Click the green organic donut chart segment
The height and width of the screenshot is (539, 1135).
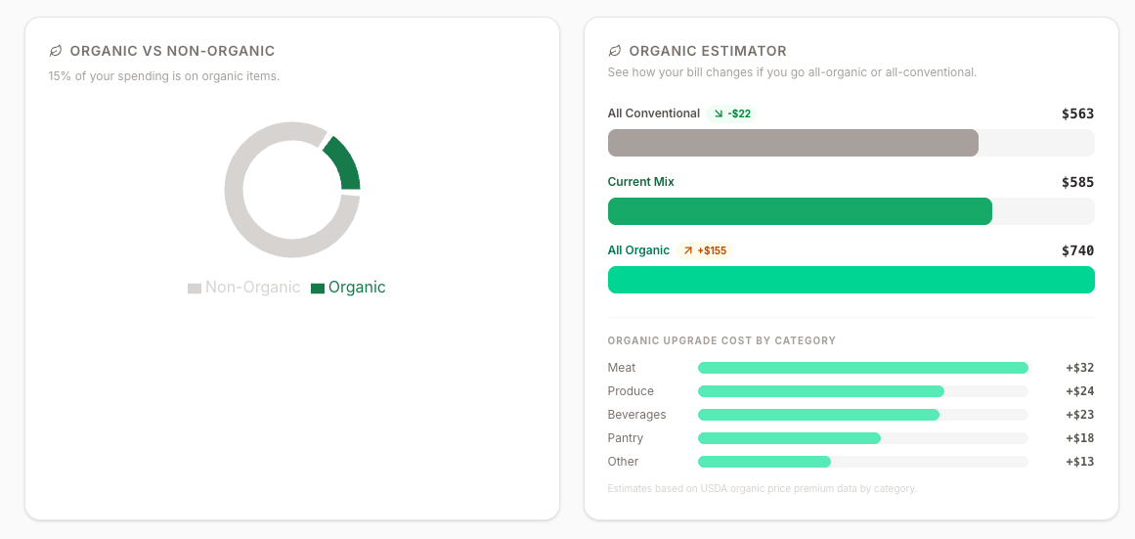[345, 163]
